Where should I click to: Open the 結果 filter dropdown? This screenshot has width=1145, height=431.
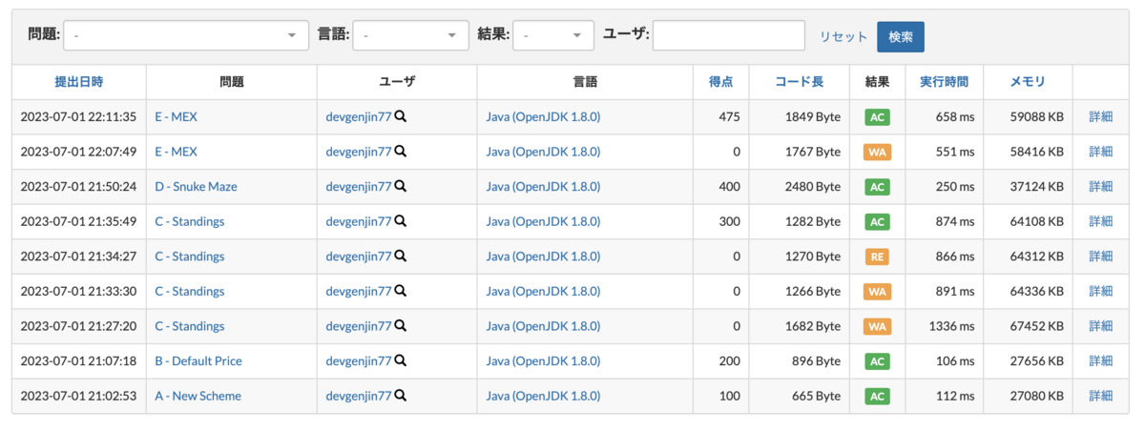point(553,35)
